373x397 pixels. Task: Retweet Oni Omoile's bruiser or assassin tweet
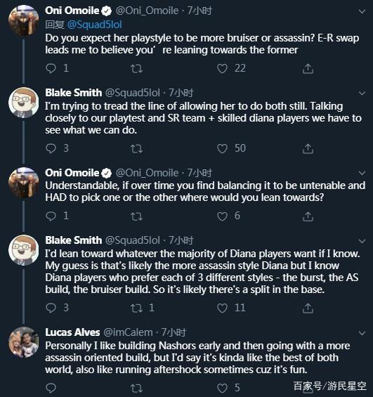point(137,69)
